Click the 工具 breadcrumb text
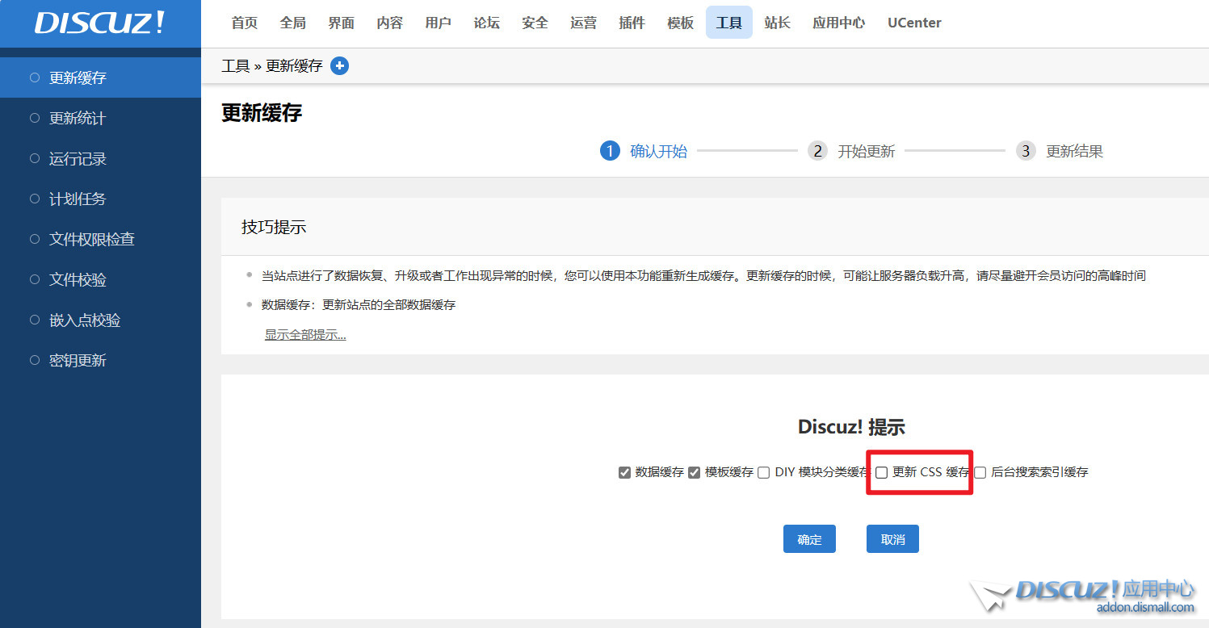This screenshot has width=1209, height=628. (x=236, y=66)
